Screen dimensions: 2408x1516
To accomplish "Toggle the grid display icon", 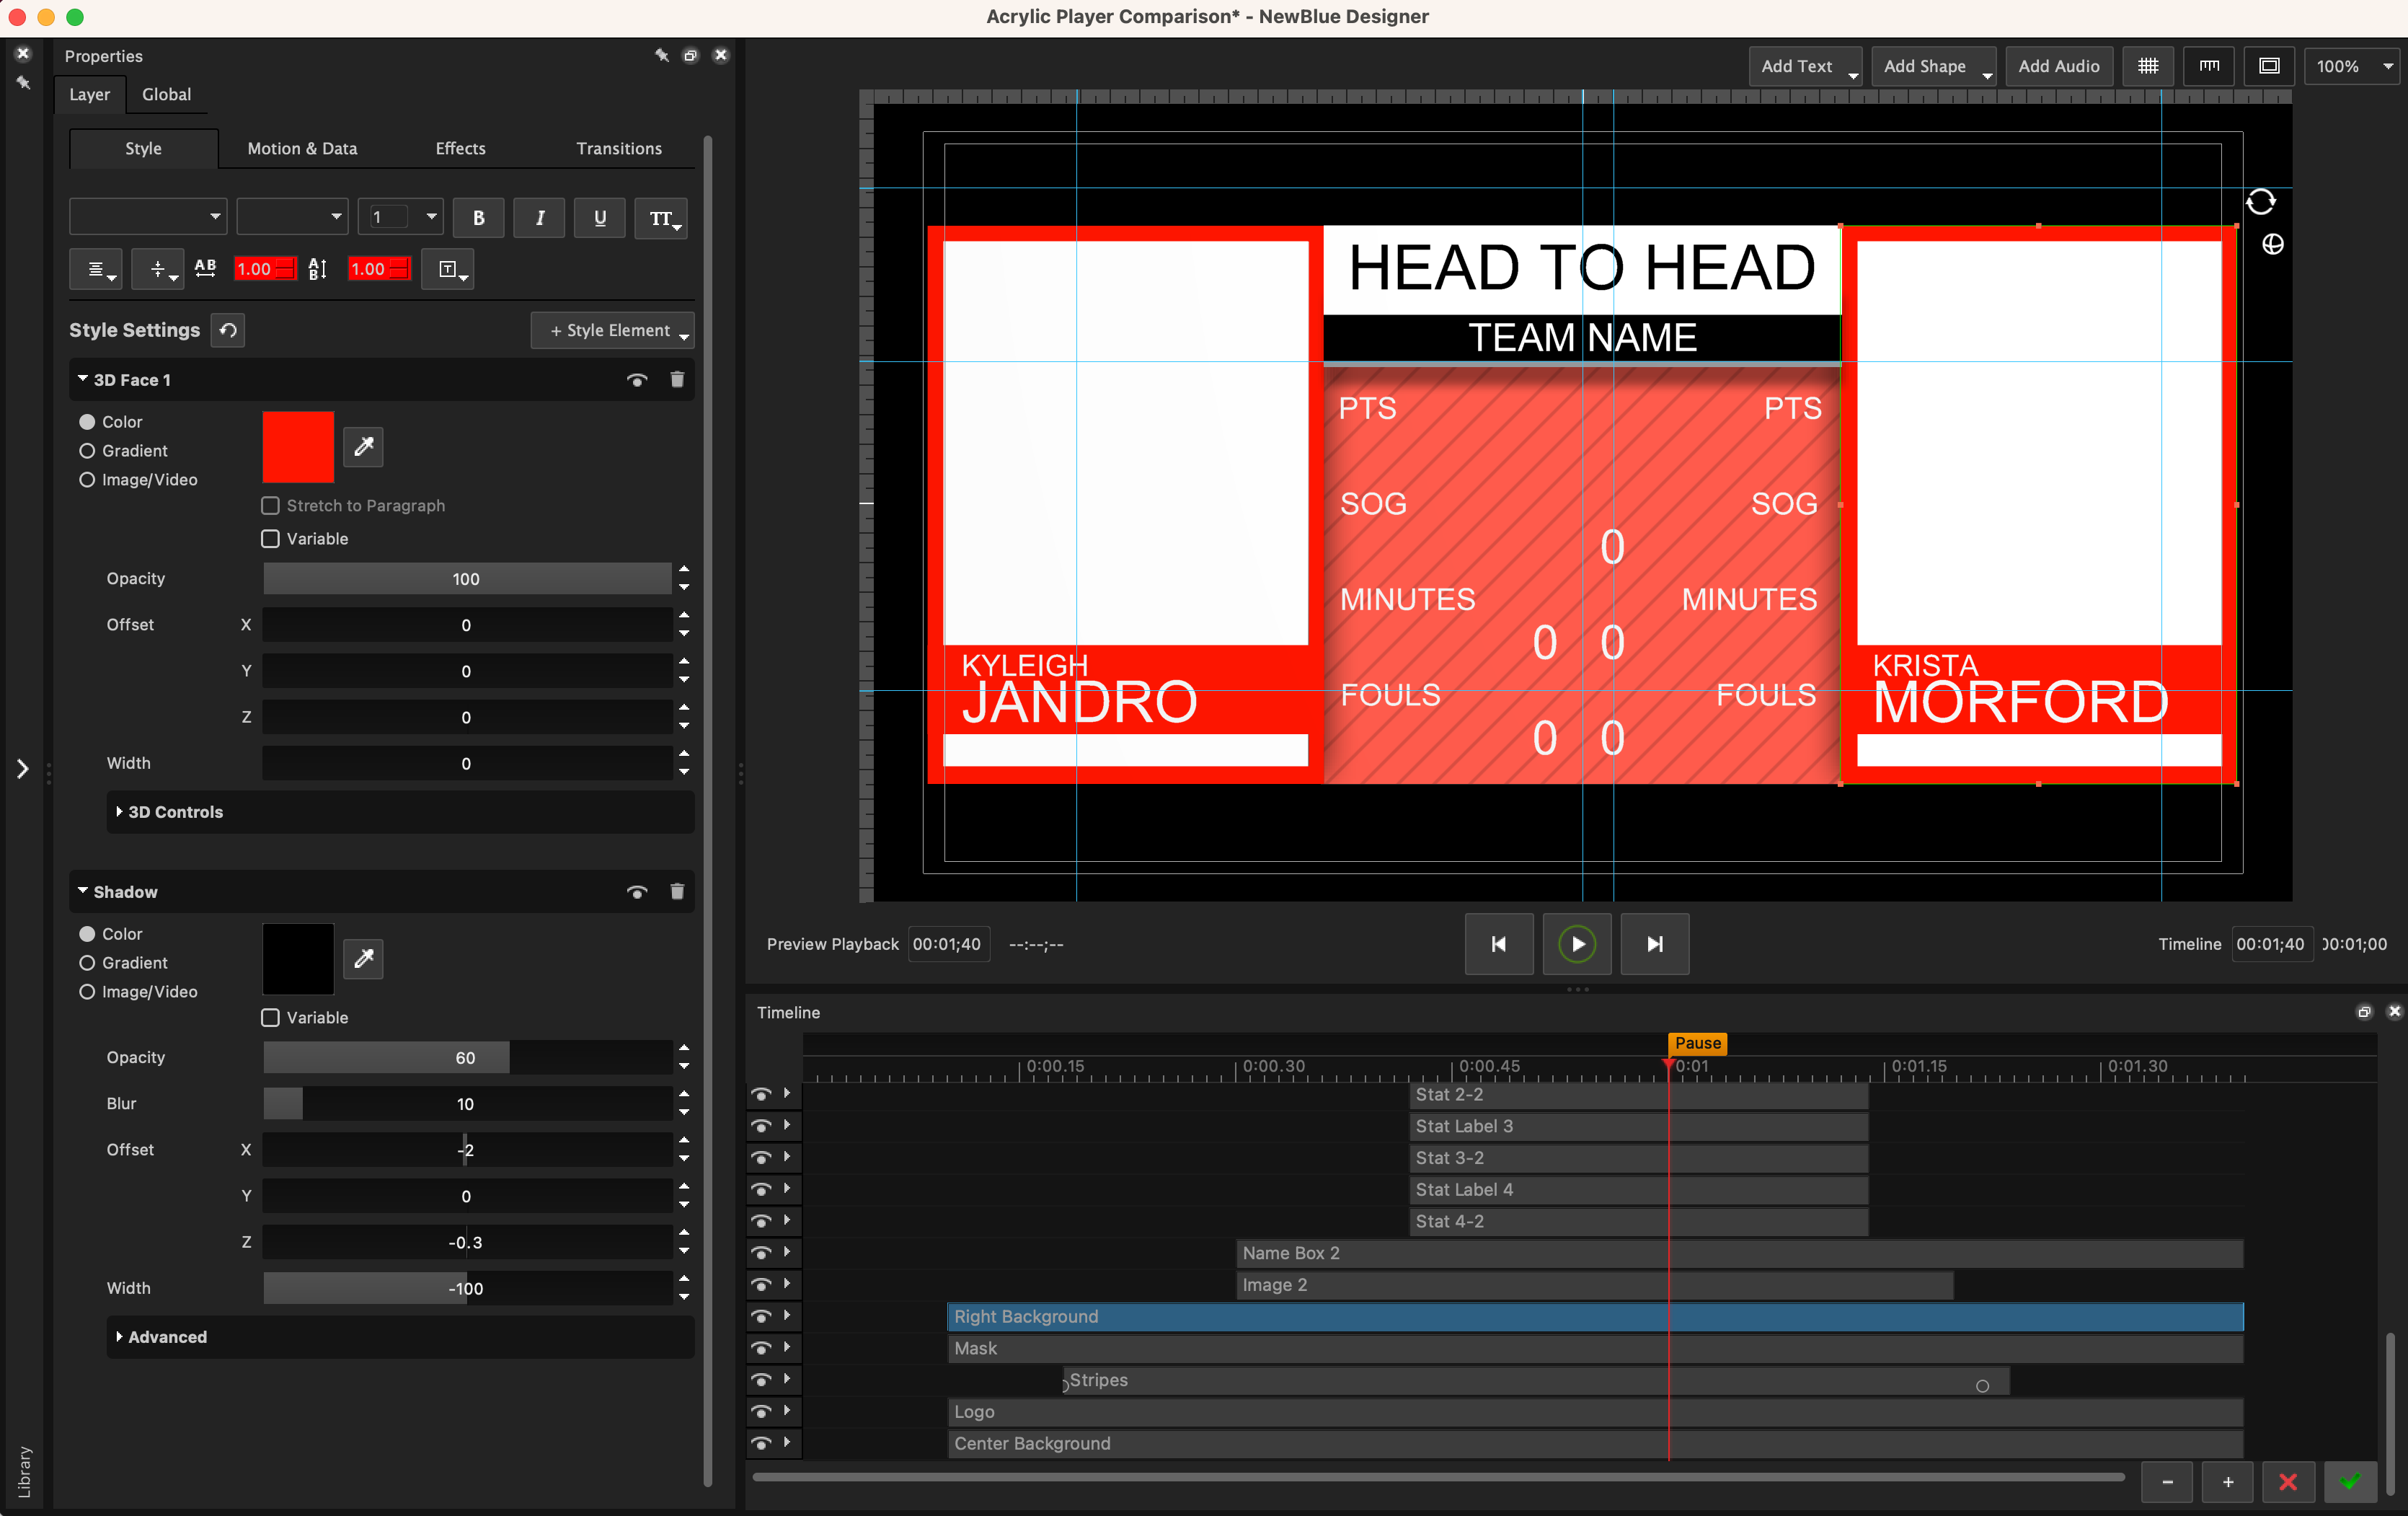I will pos(2147,66).
